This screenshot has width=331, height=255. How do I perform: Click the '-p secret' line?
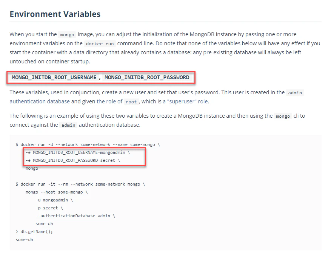pos(49,208)
